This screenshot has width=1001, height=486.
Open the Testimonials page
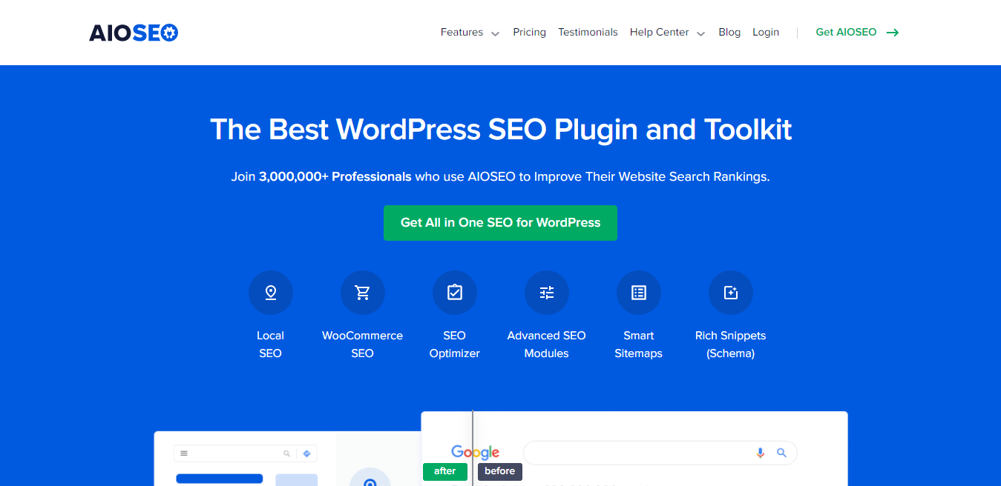point(588,33)
